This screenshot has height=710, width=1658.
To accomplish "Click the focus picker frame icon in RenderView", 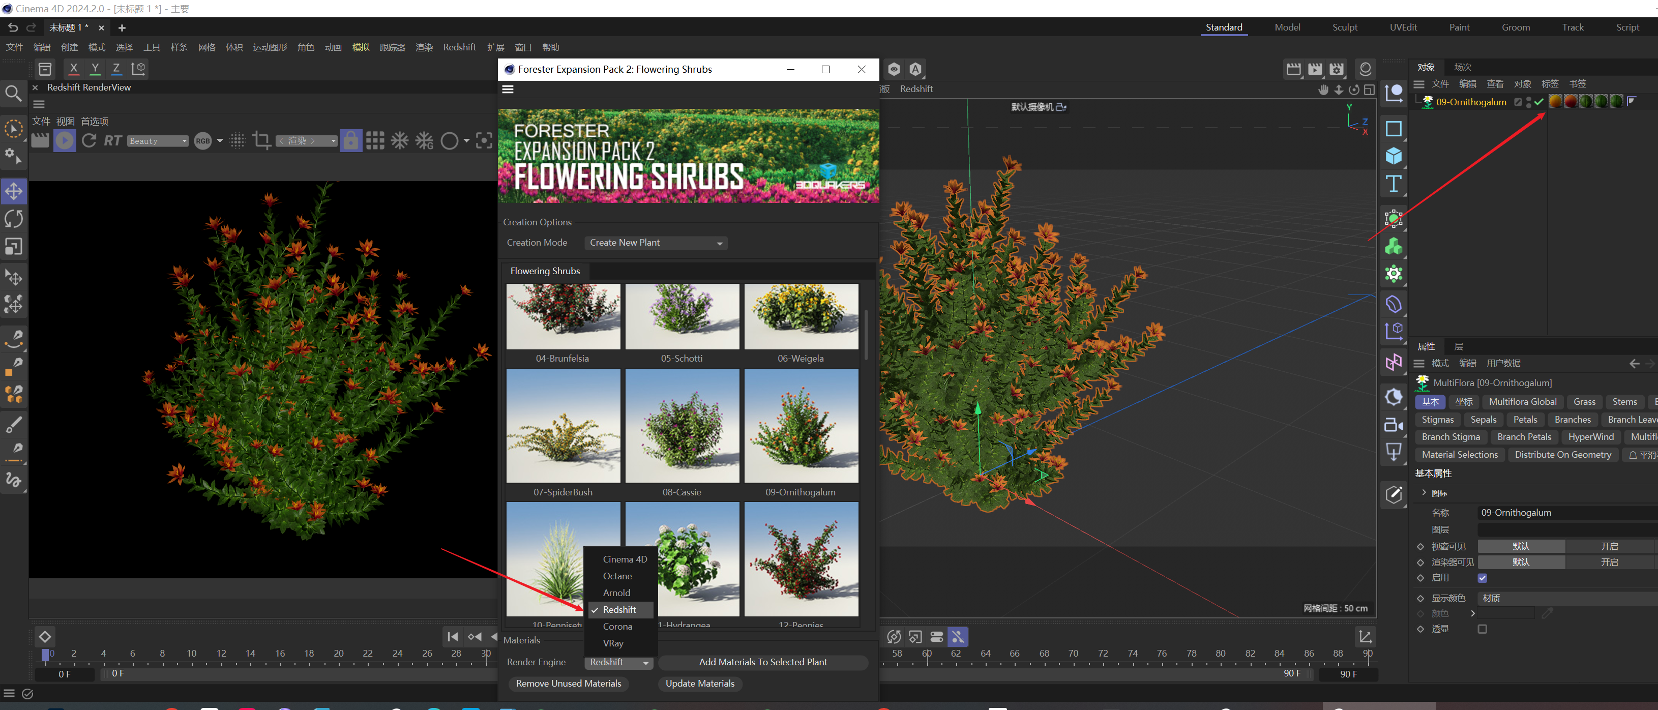I will click(x=484, y=140).
